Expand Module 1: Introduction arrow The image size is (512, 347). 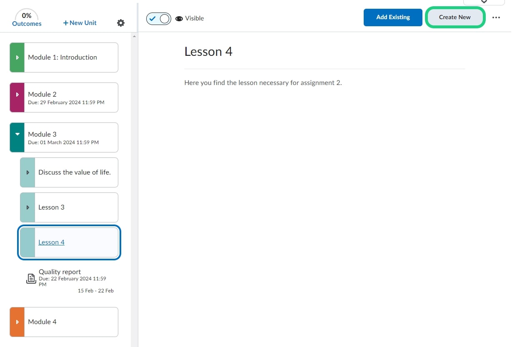pos(17,57)
